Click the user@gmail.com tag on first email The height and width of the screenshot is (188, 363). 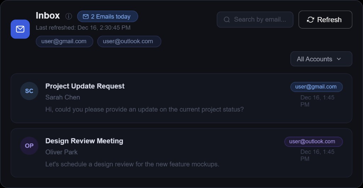[316, 87]
